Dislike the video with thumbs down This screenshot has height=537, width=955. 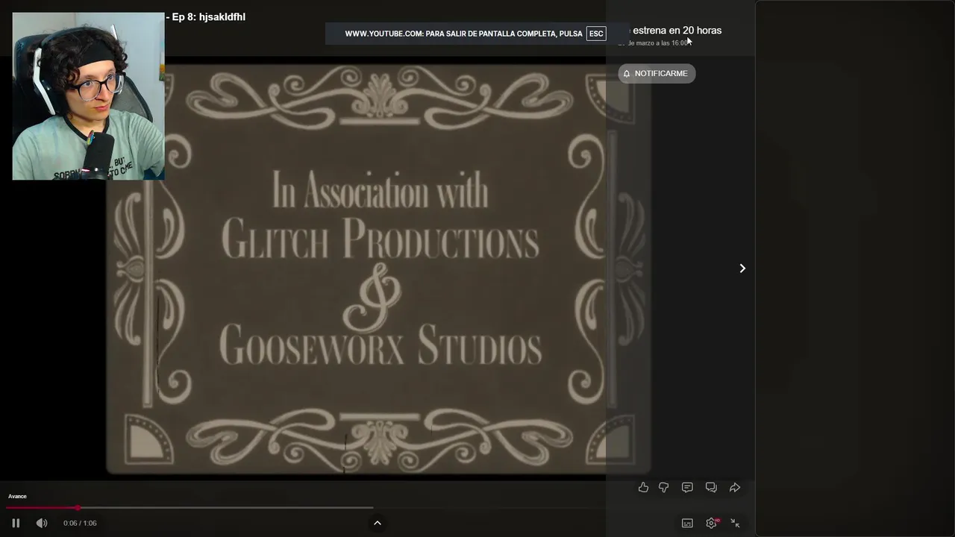coord(664,487)
